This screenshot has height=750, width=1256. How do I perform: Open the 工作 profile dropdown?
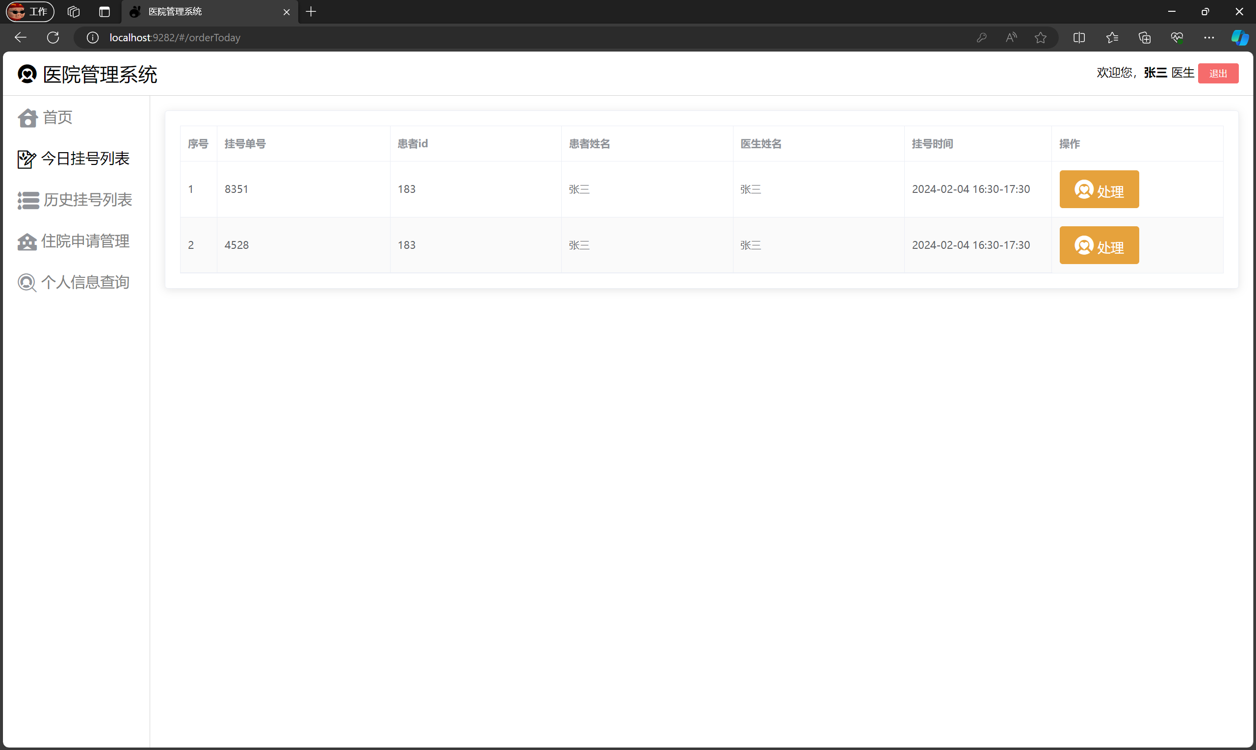(x=30, y=12)
